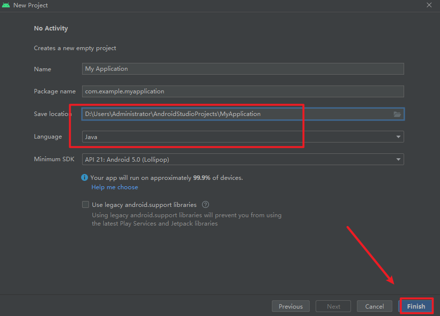Click the 'Use legacy android.support libraries' label text
440x316 pixels.
click(144, 204)
